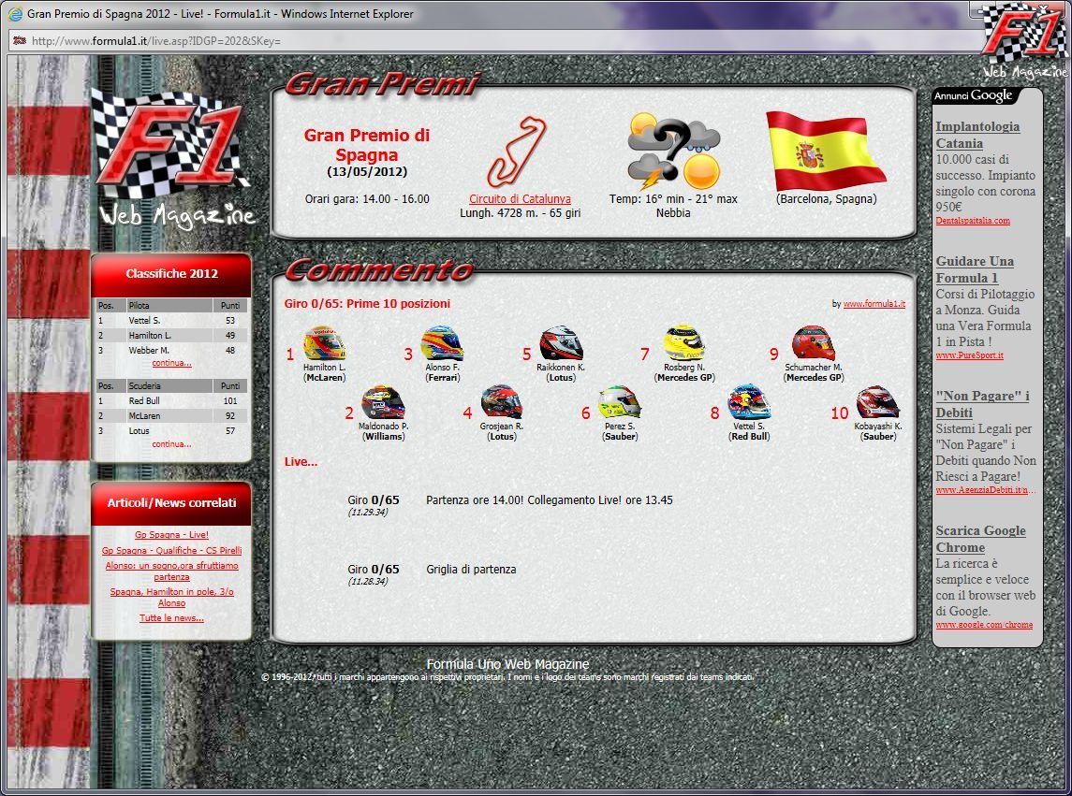The height and width of the screenshot is (796, 1072).
Task: Open 'Spagna, Hamilton in pole, 3/o Alonso' article
Action: coord(171,597)
